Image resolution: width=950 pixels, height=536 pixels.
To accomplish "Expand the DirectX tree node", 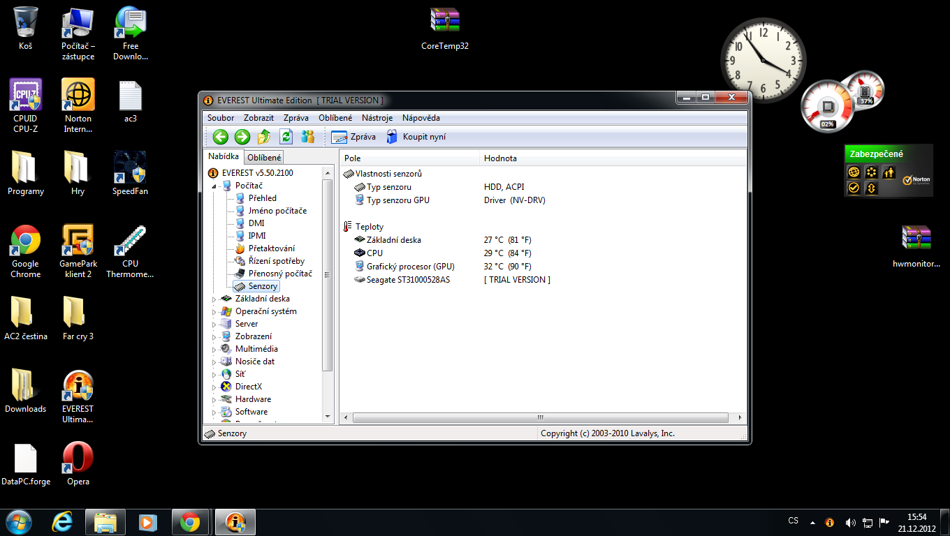I will tap(214, 387).
